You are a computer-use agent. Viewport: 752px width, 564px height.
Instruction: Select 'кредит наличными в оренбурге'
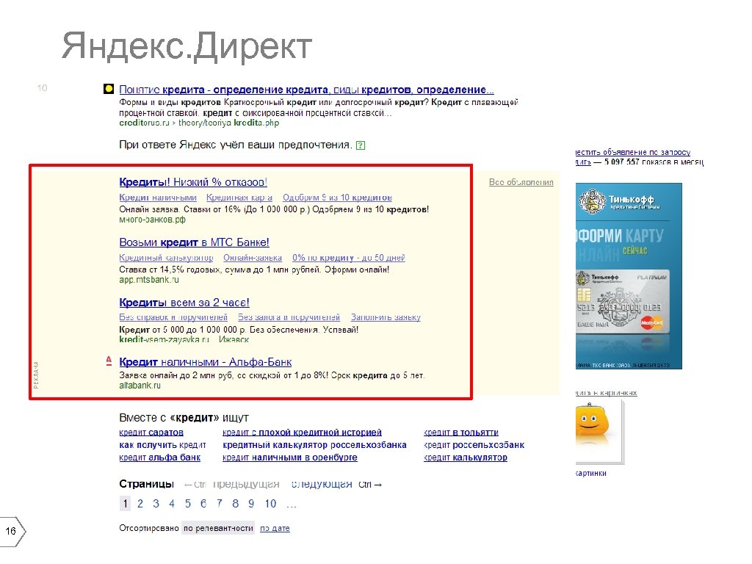pos(289,458)
